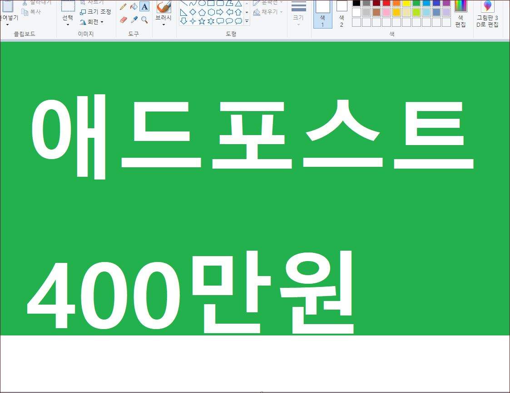This screenshot has height=393, width=510.
Task: Select the right arrow shape
Action: tap(220, 12)
